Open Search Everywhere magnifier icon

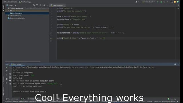172,2
